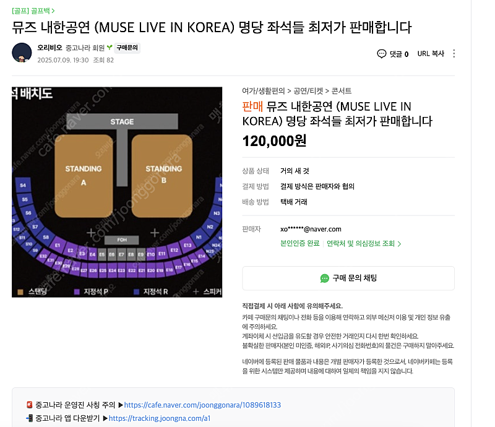The height and width of the screenshot is (427, 495).
Task: Select the 콘서트 category breadcrumb
Action: pyautogui.click(x=342, y=91)
